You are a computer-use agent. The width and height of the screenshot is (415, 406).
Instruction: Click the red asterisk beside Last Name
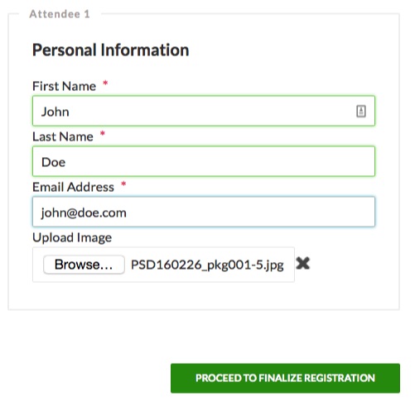[103, 134]
